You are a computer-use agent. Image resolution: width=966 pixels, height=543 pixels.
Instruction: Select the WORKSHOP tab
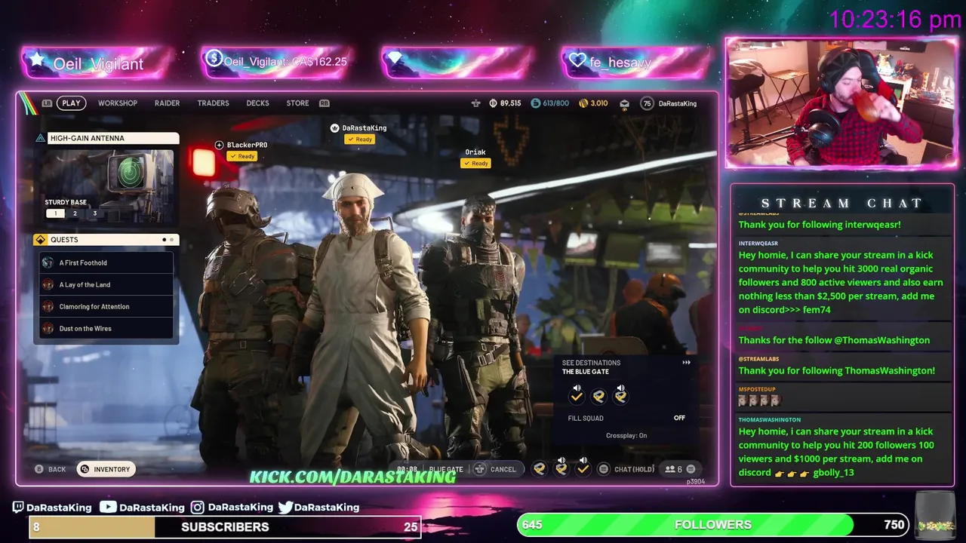click(x=117, y=103)
